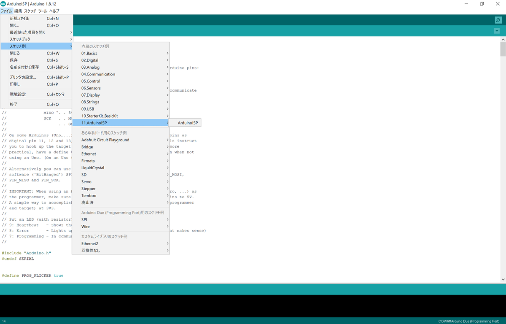Open Firmata library examples
The height and width of the screenshot is (324, 506).
[x=121, y=161]
